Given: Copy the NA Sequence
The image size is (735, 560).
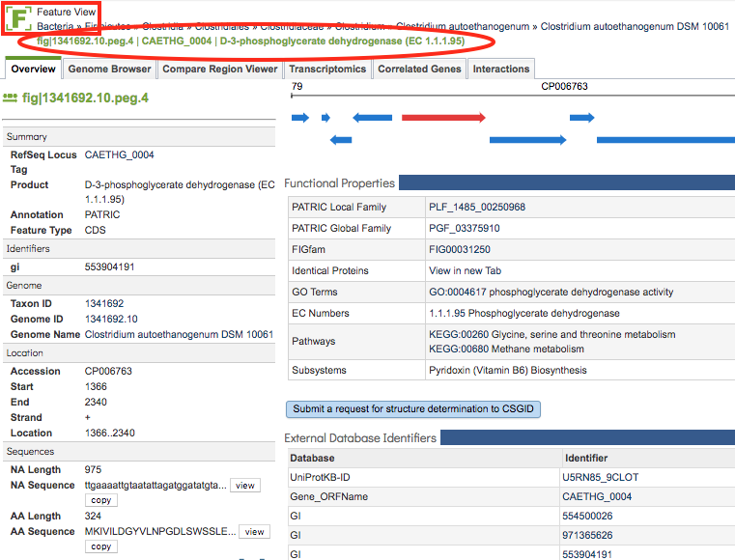Looking at the screenshot, I should coord(100,500).
